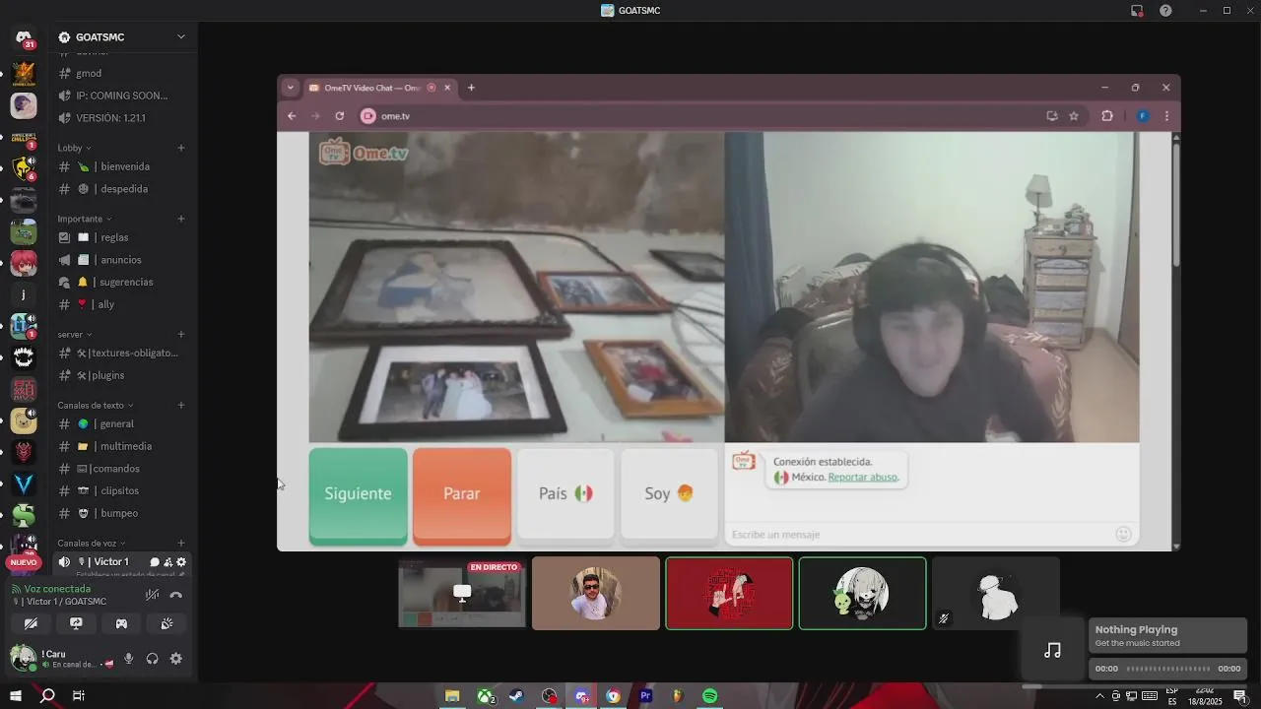Open emoji picker in OmeTV chat
The width and height of the screenshot is (1261, 709).
[x=1123, y=535]
